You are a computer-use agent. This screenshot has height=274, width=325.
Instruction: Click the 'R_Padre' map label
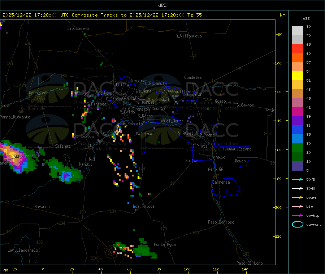(x=207, y=135)
